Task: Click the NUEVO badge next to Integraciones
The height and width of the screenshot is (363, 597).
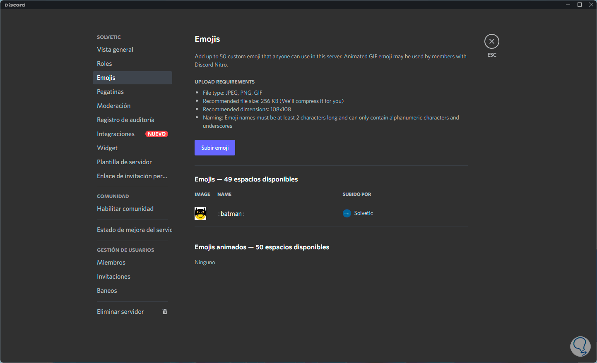Action: pos(156,134)
